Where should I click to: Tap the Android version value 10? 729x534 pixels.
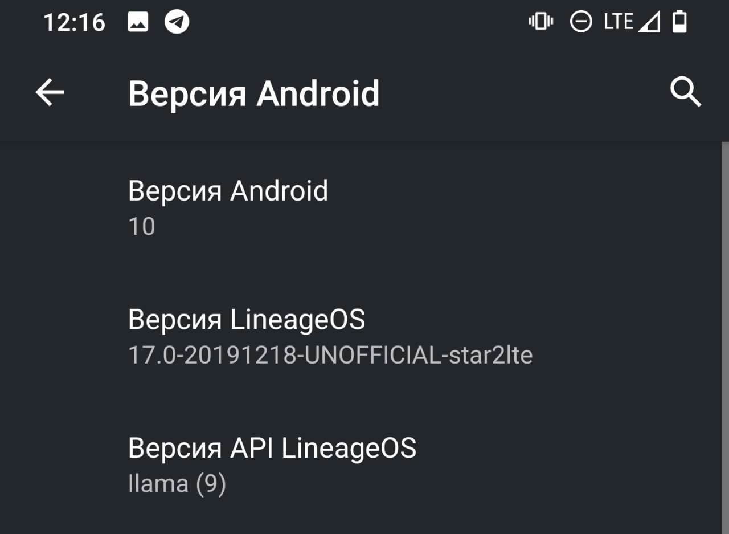(x=142, y=227)
